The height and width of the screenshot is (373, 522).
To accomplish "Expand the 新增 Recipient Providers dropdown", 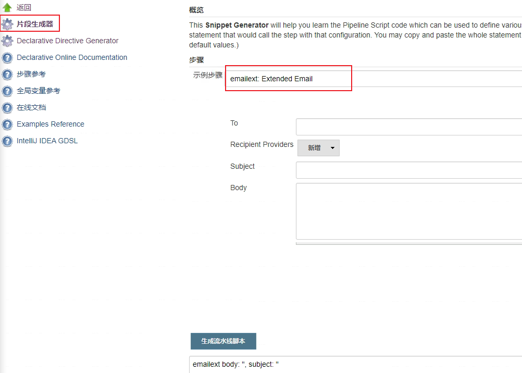I will 318,148.
